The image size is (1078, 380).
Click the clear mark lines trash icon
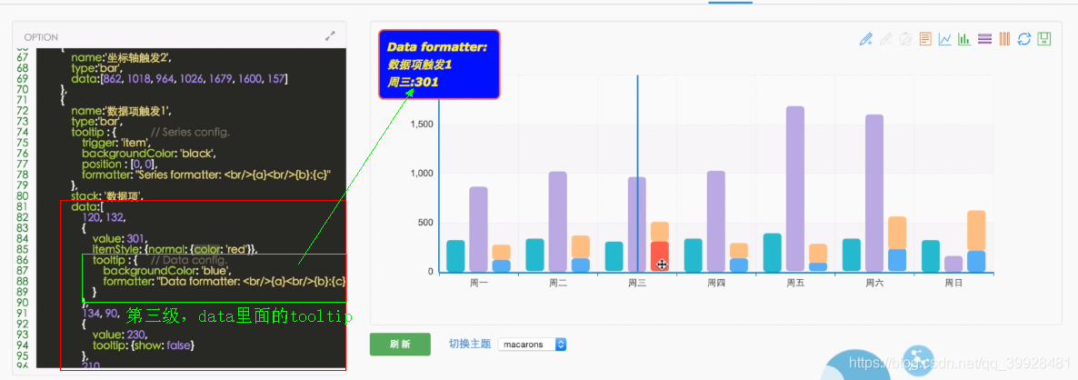[x=906, y=39]
